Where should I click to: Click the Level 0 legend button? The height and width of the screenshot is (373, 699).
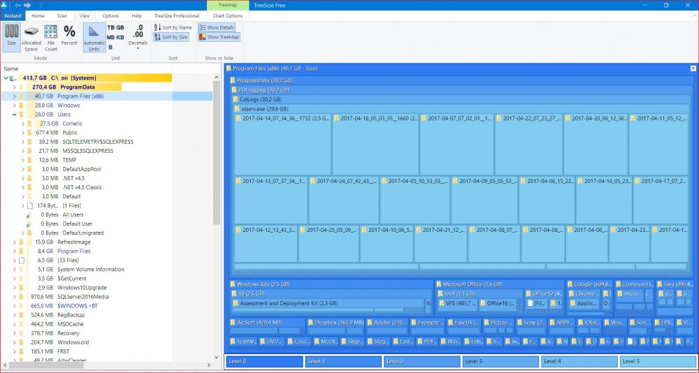(264, 361)
